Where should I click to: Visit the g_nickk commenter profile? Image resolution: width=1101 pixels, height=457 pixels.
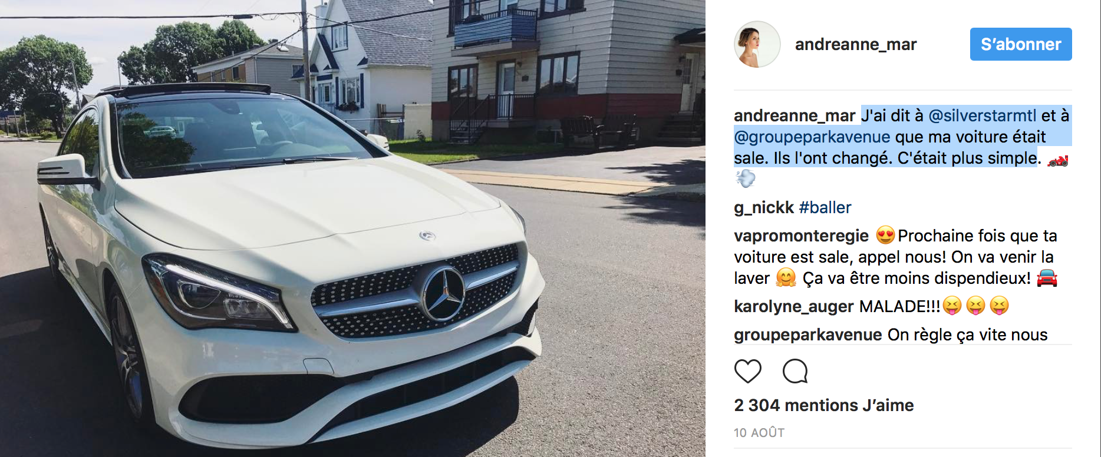[x=764, y=208]
